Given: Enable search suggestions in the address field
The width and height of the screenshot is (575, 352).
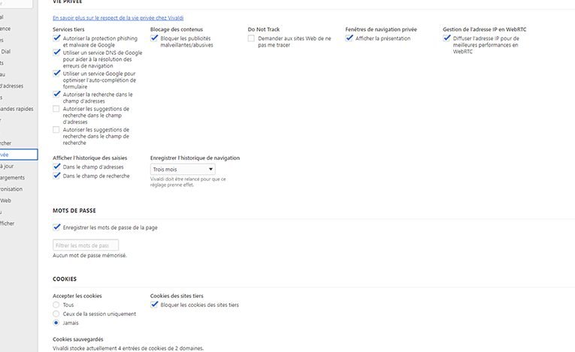Looking at the screenshot, I should (57, 109).
